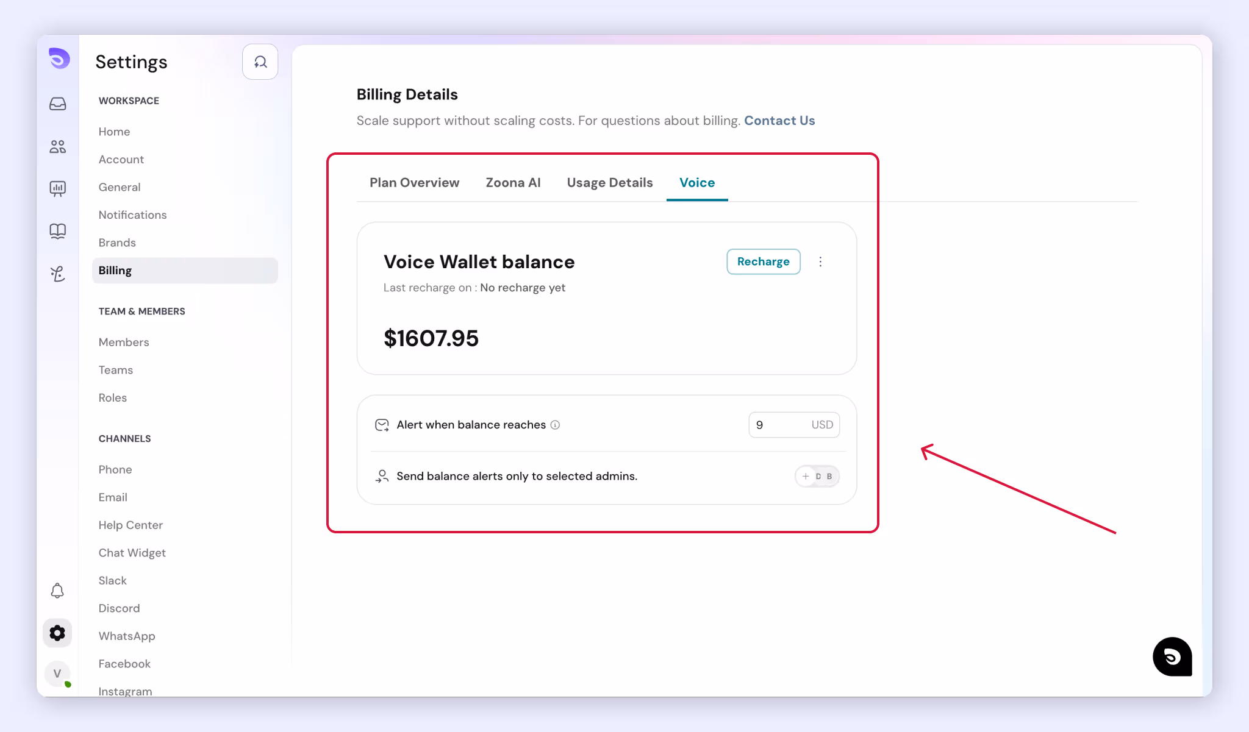Click the Recharge button
Screen dimensions: 1249x732
[x=764, y=261]
